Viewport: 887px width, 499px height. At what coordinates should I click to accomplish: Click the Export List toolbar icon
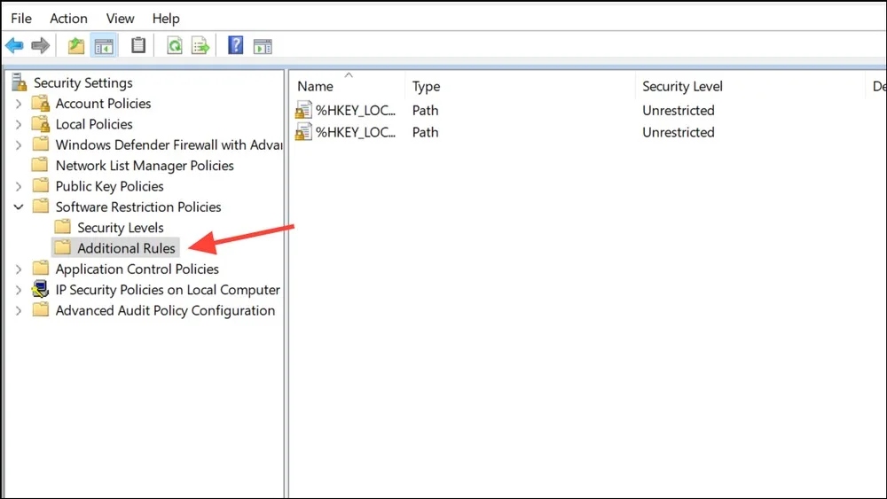coord(200,46)
